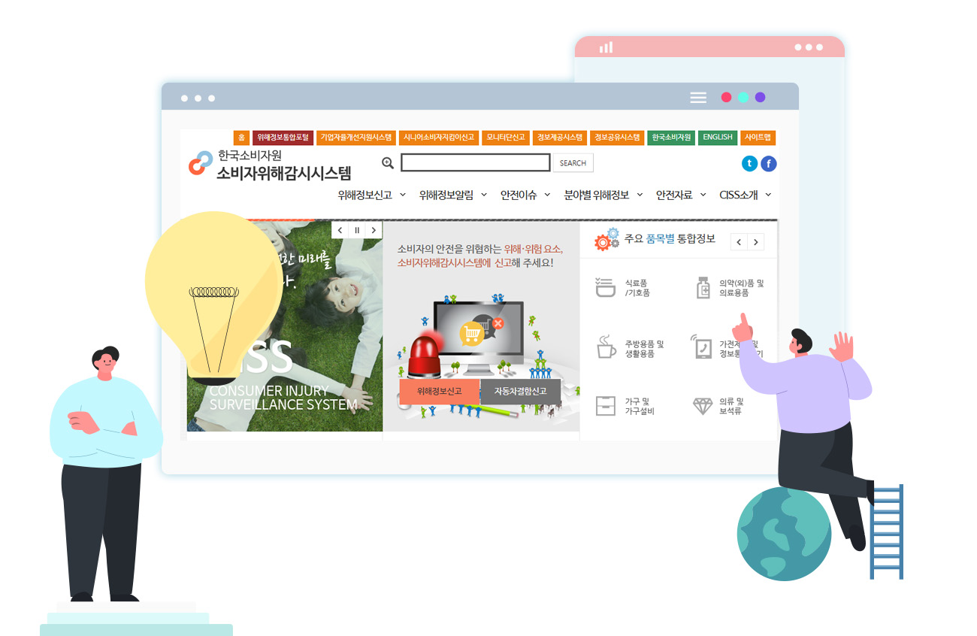Image resolution: width=977 pixels, height=636 pixels.
Task: Click the orange 위해정보신고 report button
Action: tap(438, 391)
